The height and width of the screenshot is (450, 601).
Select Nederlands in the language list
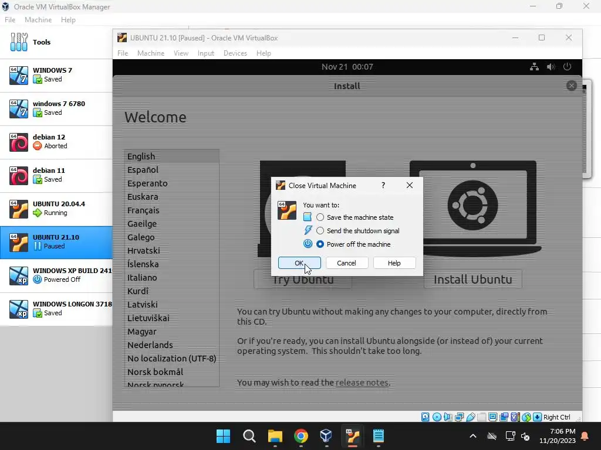pos(172,345)
